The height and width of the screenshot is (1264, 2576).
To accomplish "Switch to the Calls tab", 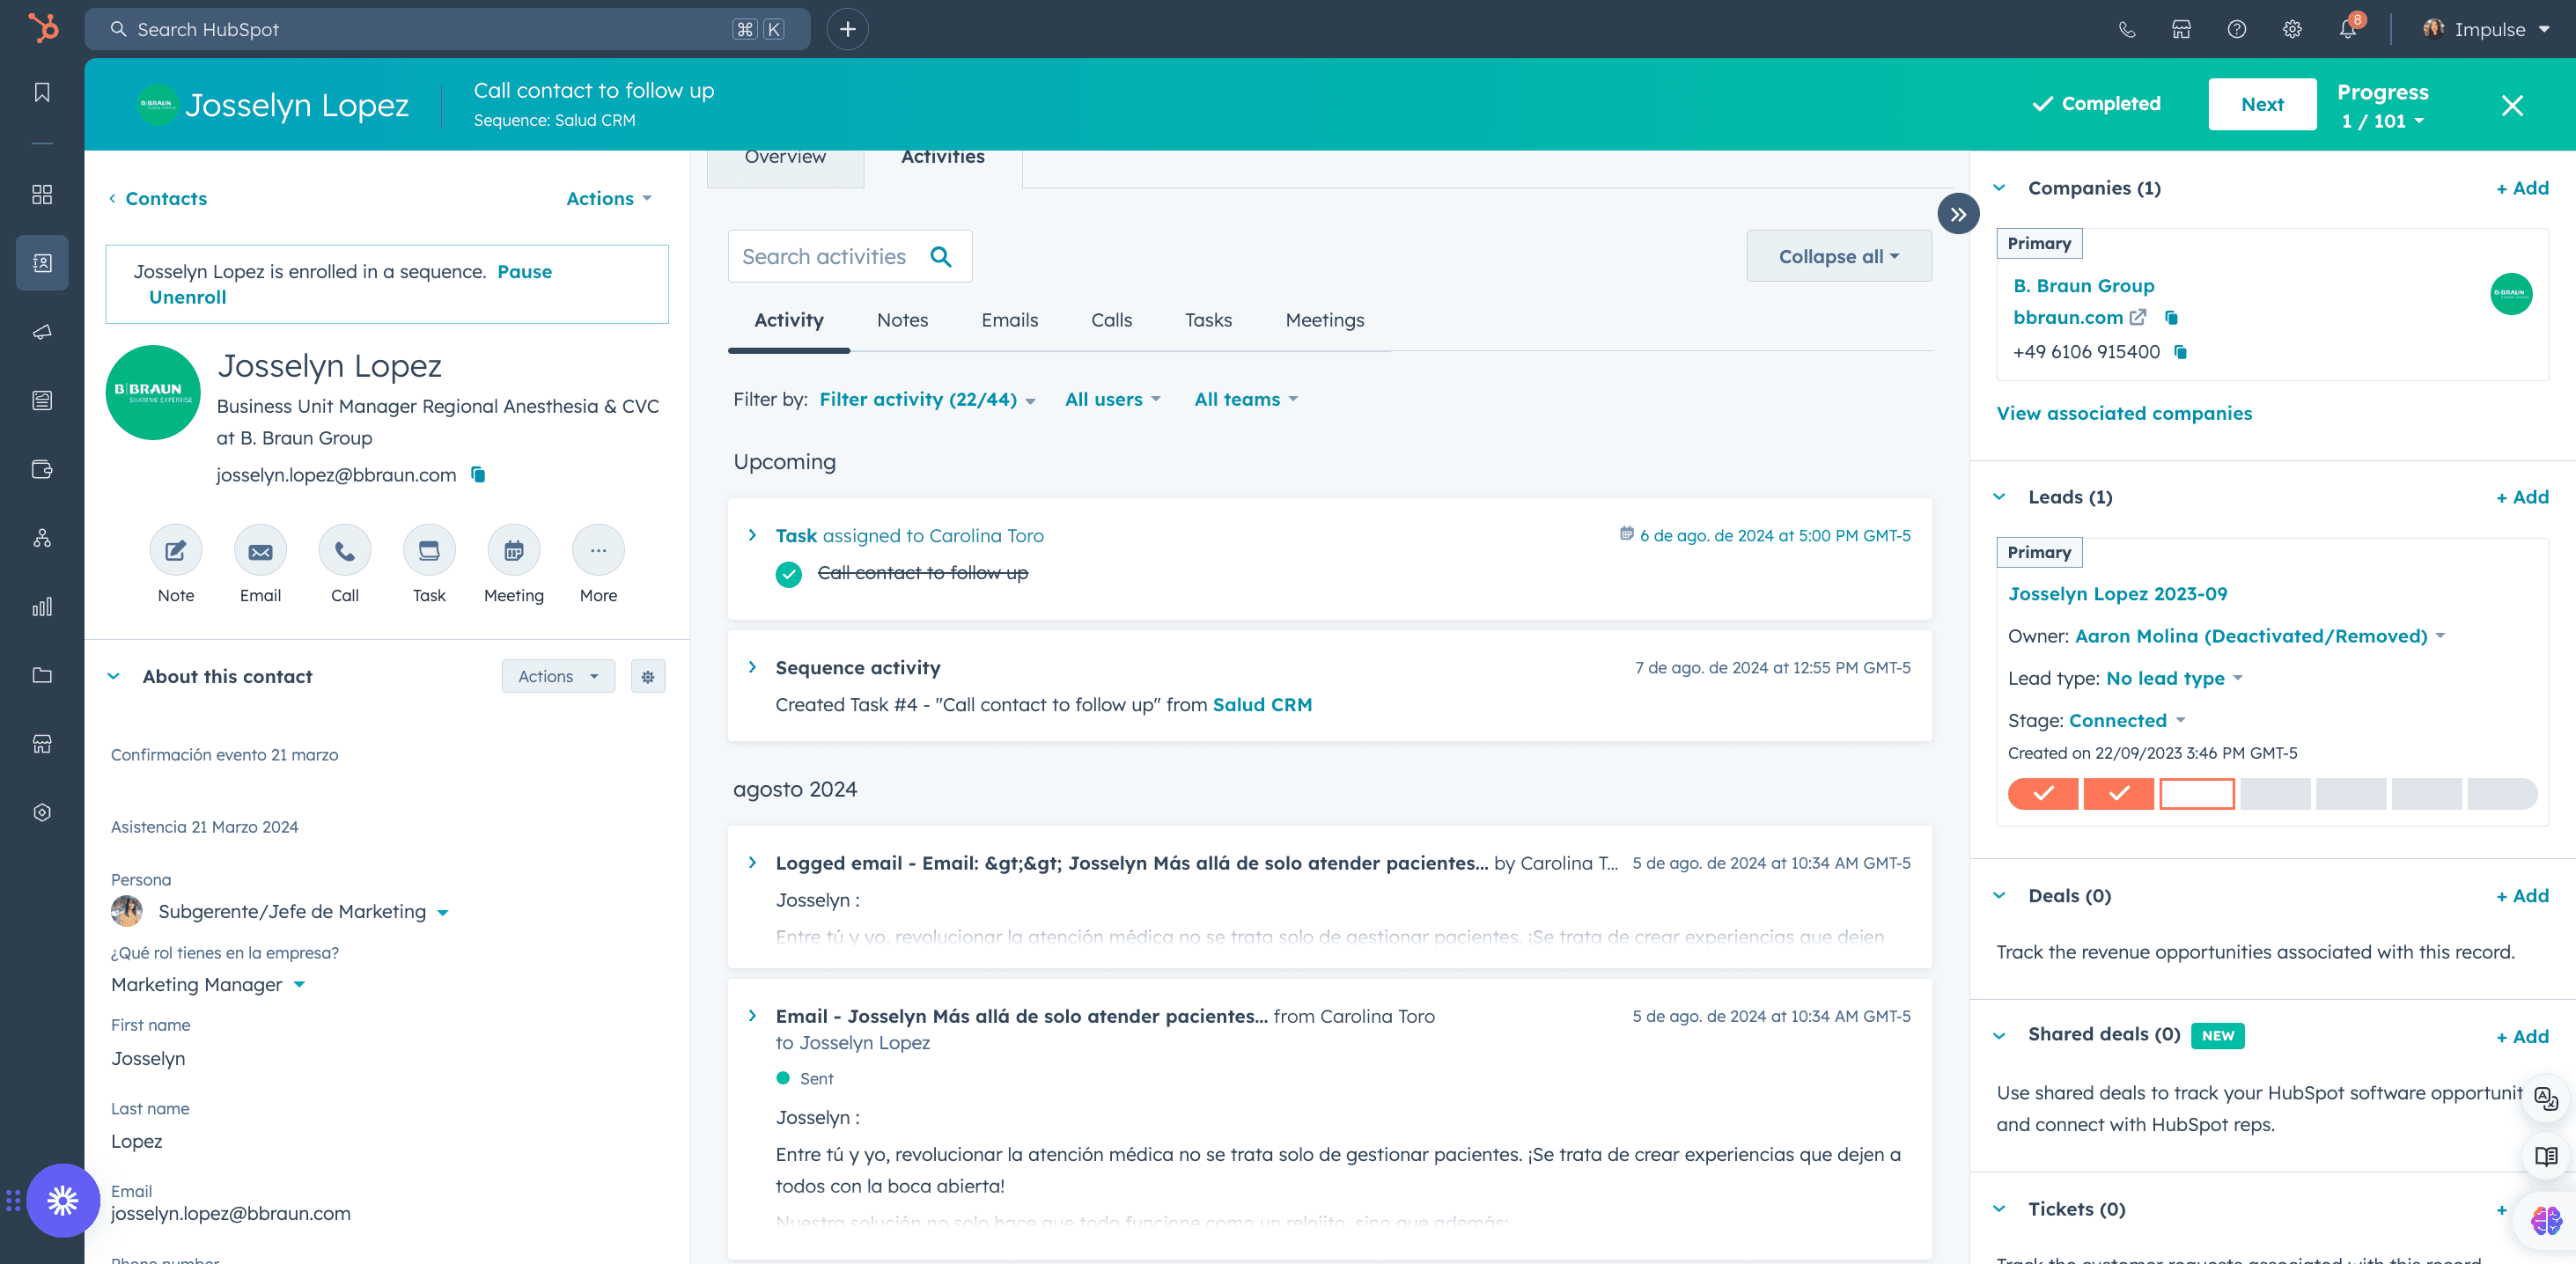I will click(x=1111, y=320).
